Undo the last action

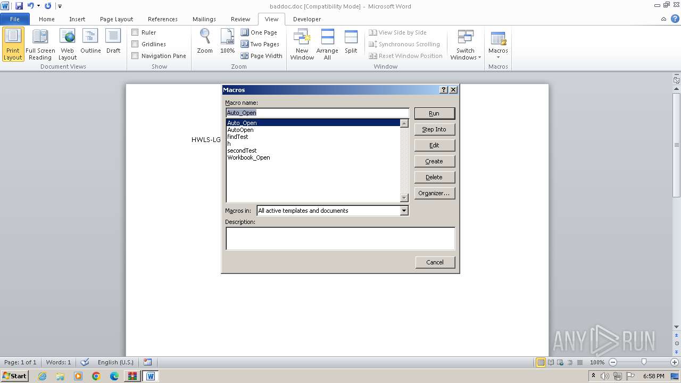[x=30, y=6]
